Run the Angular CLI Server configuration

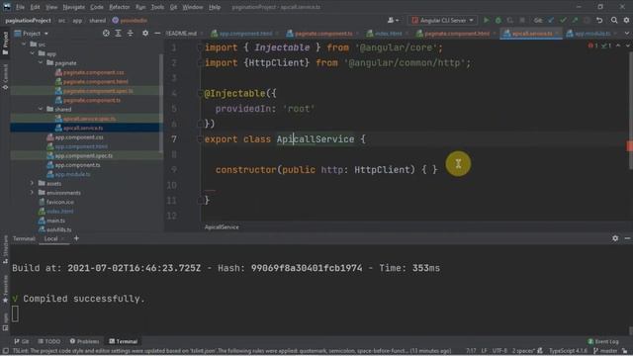(486, 20)
